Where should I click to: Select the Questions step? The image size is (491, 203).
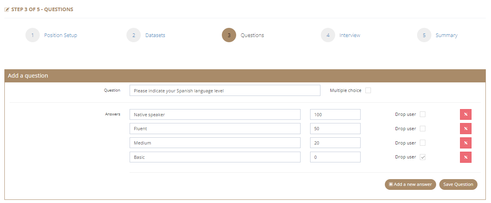(x=252, y=35)
